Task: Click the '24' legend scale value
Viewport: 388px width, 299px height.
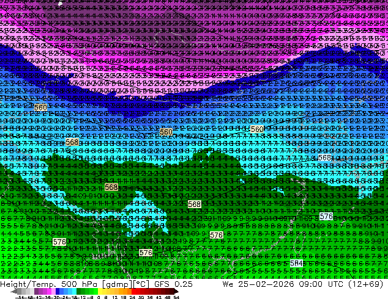Action: pos(132,297)
